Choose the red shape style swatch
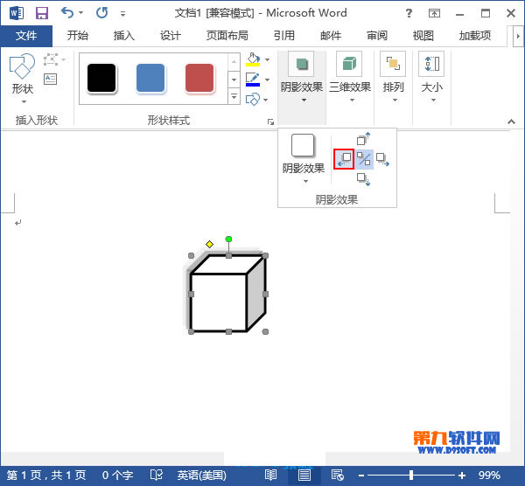The height and width of the screenshot is (486, 525). click(x=199, y=79)
